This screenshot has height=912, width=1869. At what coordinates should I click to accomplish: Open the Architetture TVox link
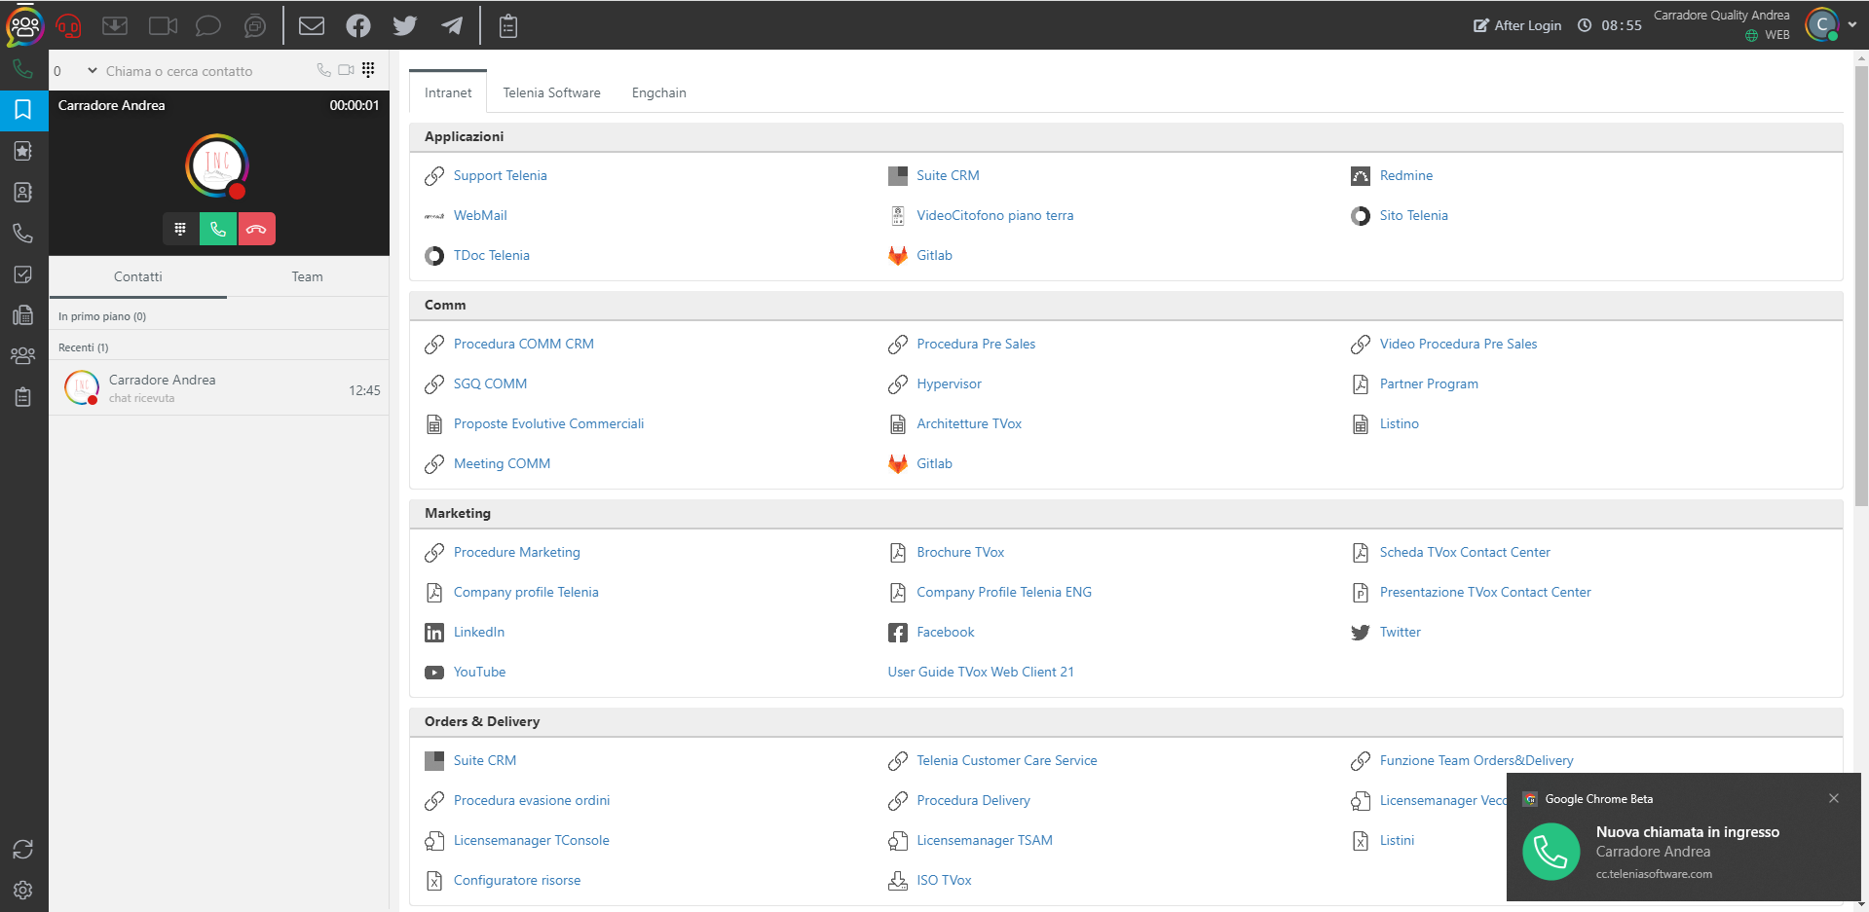[969, 423]
